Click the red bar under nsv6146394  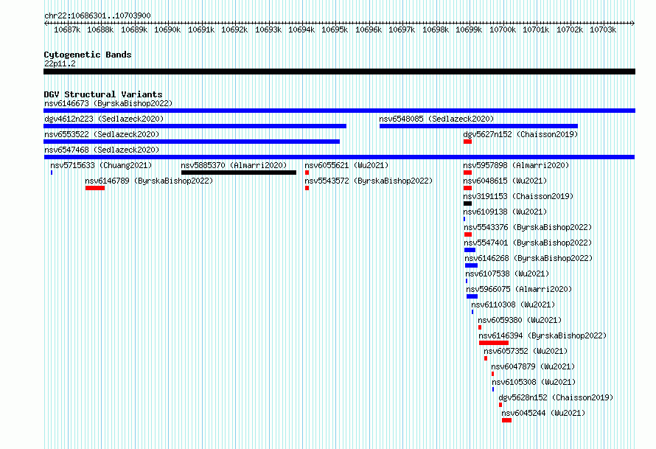(x=494, y=343)
